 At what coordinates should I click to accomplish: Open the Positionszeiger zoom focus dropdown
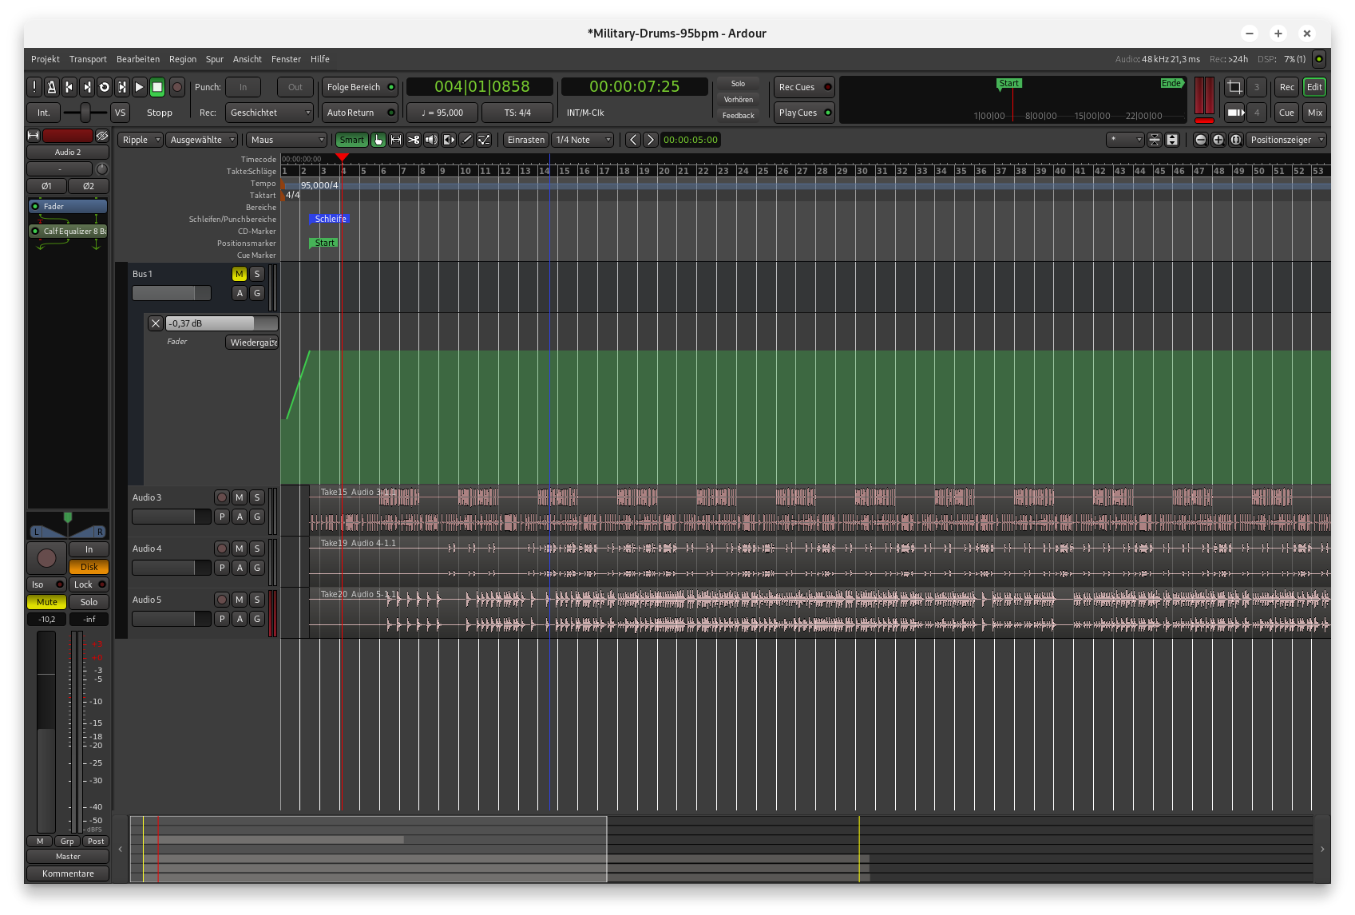[x=1287, y=140]
